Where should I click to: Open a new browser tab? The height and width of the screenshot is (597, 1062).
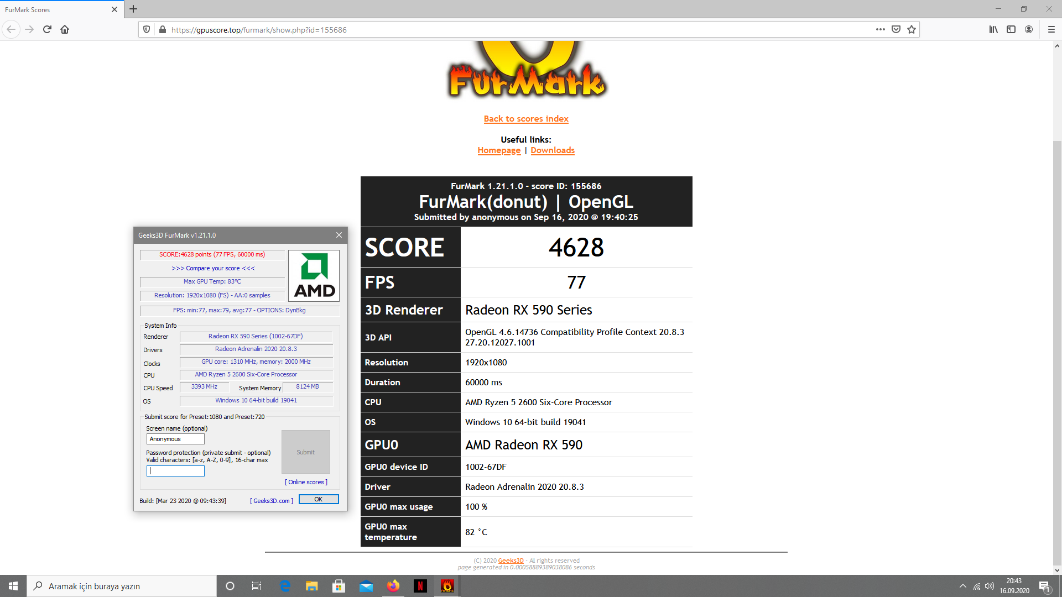[x=133, y=9]
